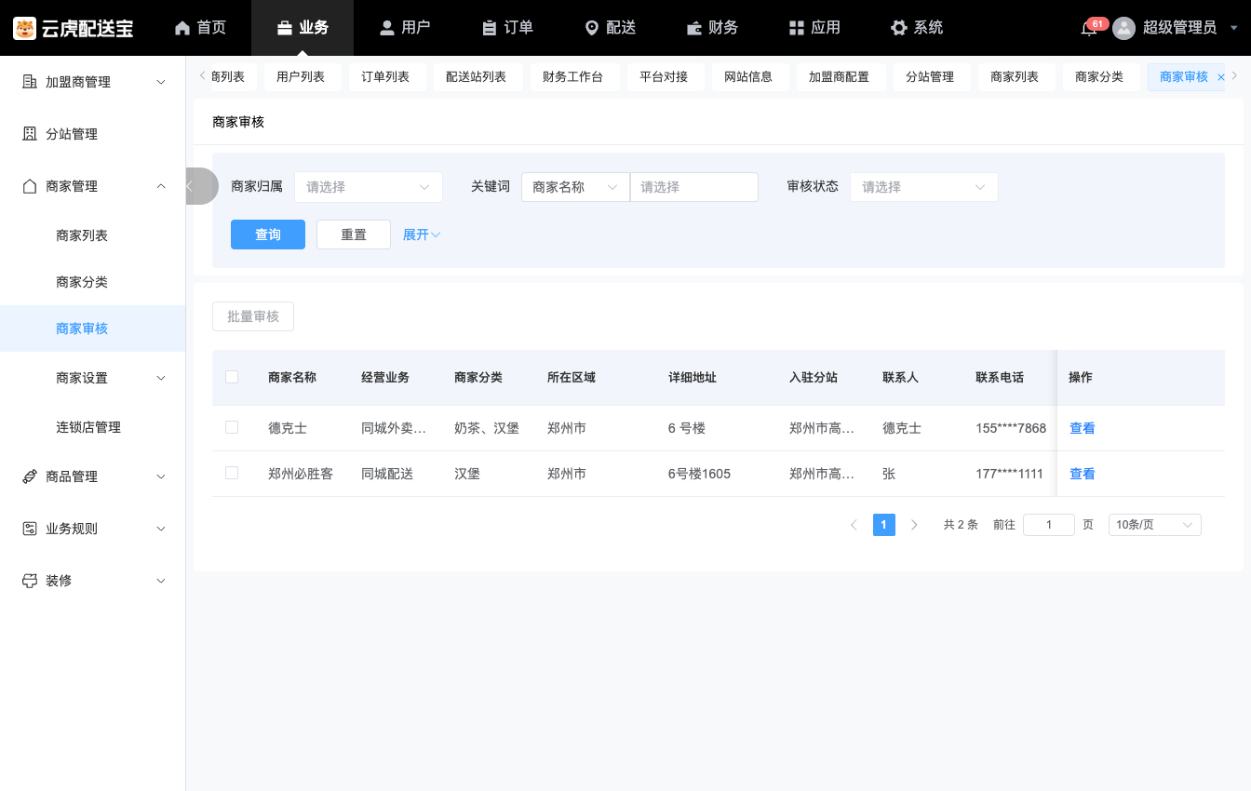Click the keyword search input field
Image resolution: width=1251 pixels, height=791 pixels.
point(694,187)
